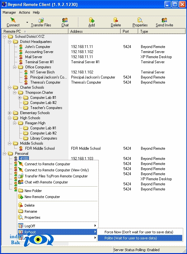Collapse the High Schools folder

coord(10,118)
